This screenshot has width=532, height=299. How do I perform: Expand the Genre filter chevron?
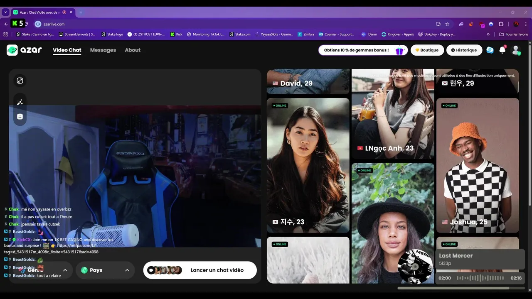[x=65, y=270]
